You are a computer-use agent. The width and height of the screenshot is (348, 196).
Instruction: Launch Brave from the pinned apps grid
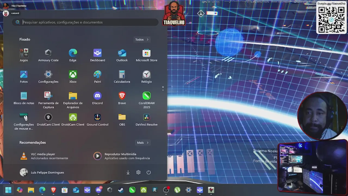[122, 98]
